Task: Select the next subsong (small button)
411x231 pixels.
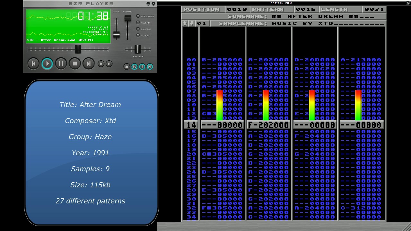Action: click(x=109, y=64)
